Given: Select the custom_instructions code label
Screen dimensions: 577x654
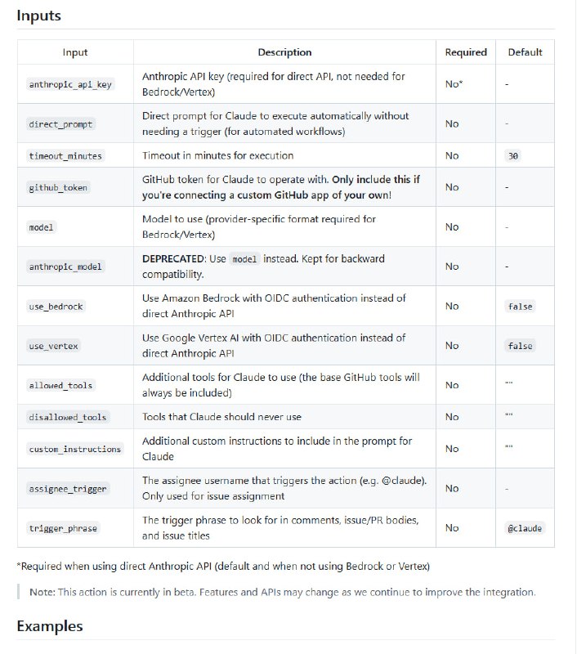Looking at the screenshot, I should tap(74, 449).
